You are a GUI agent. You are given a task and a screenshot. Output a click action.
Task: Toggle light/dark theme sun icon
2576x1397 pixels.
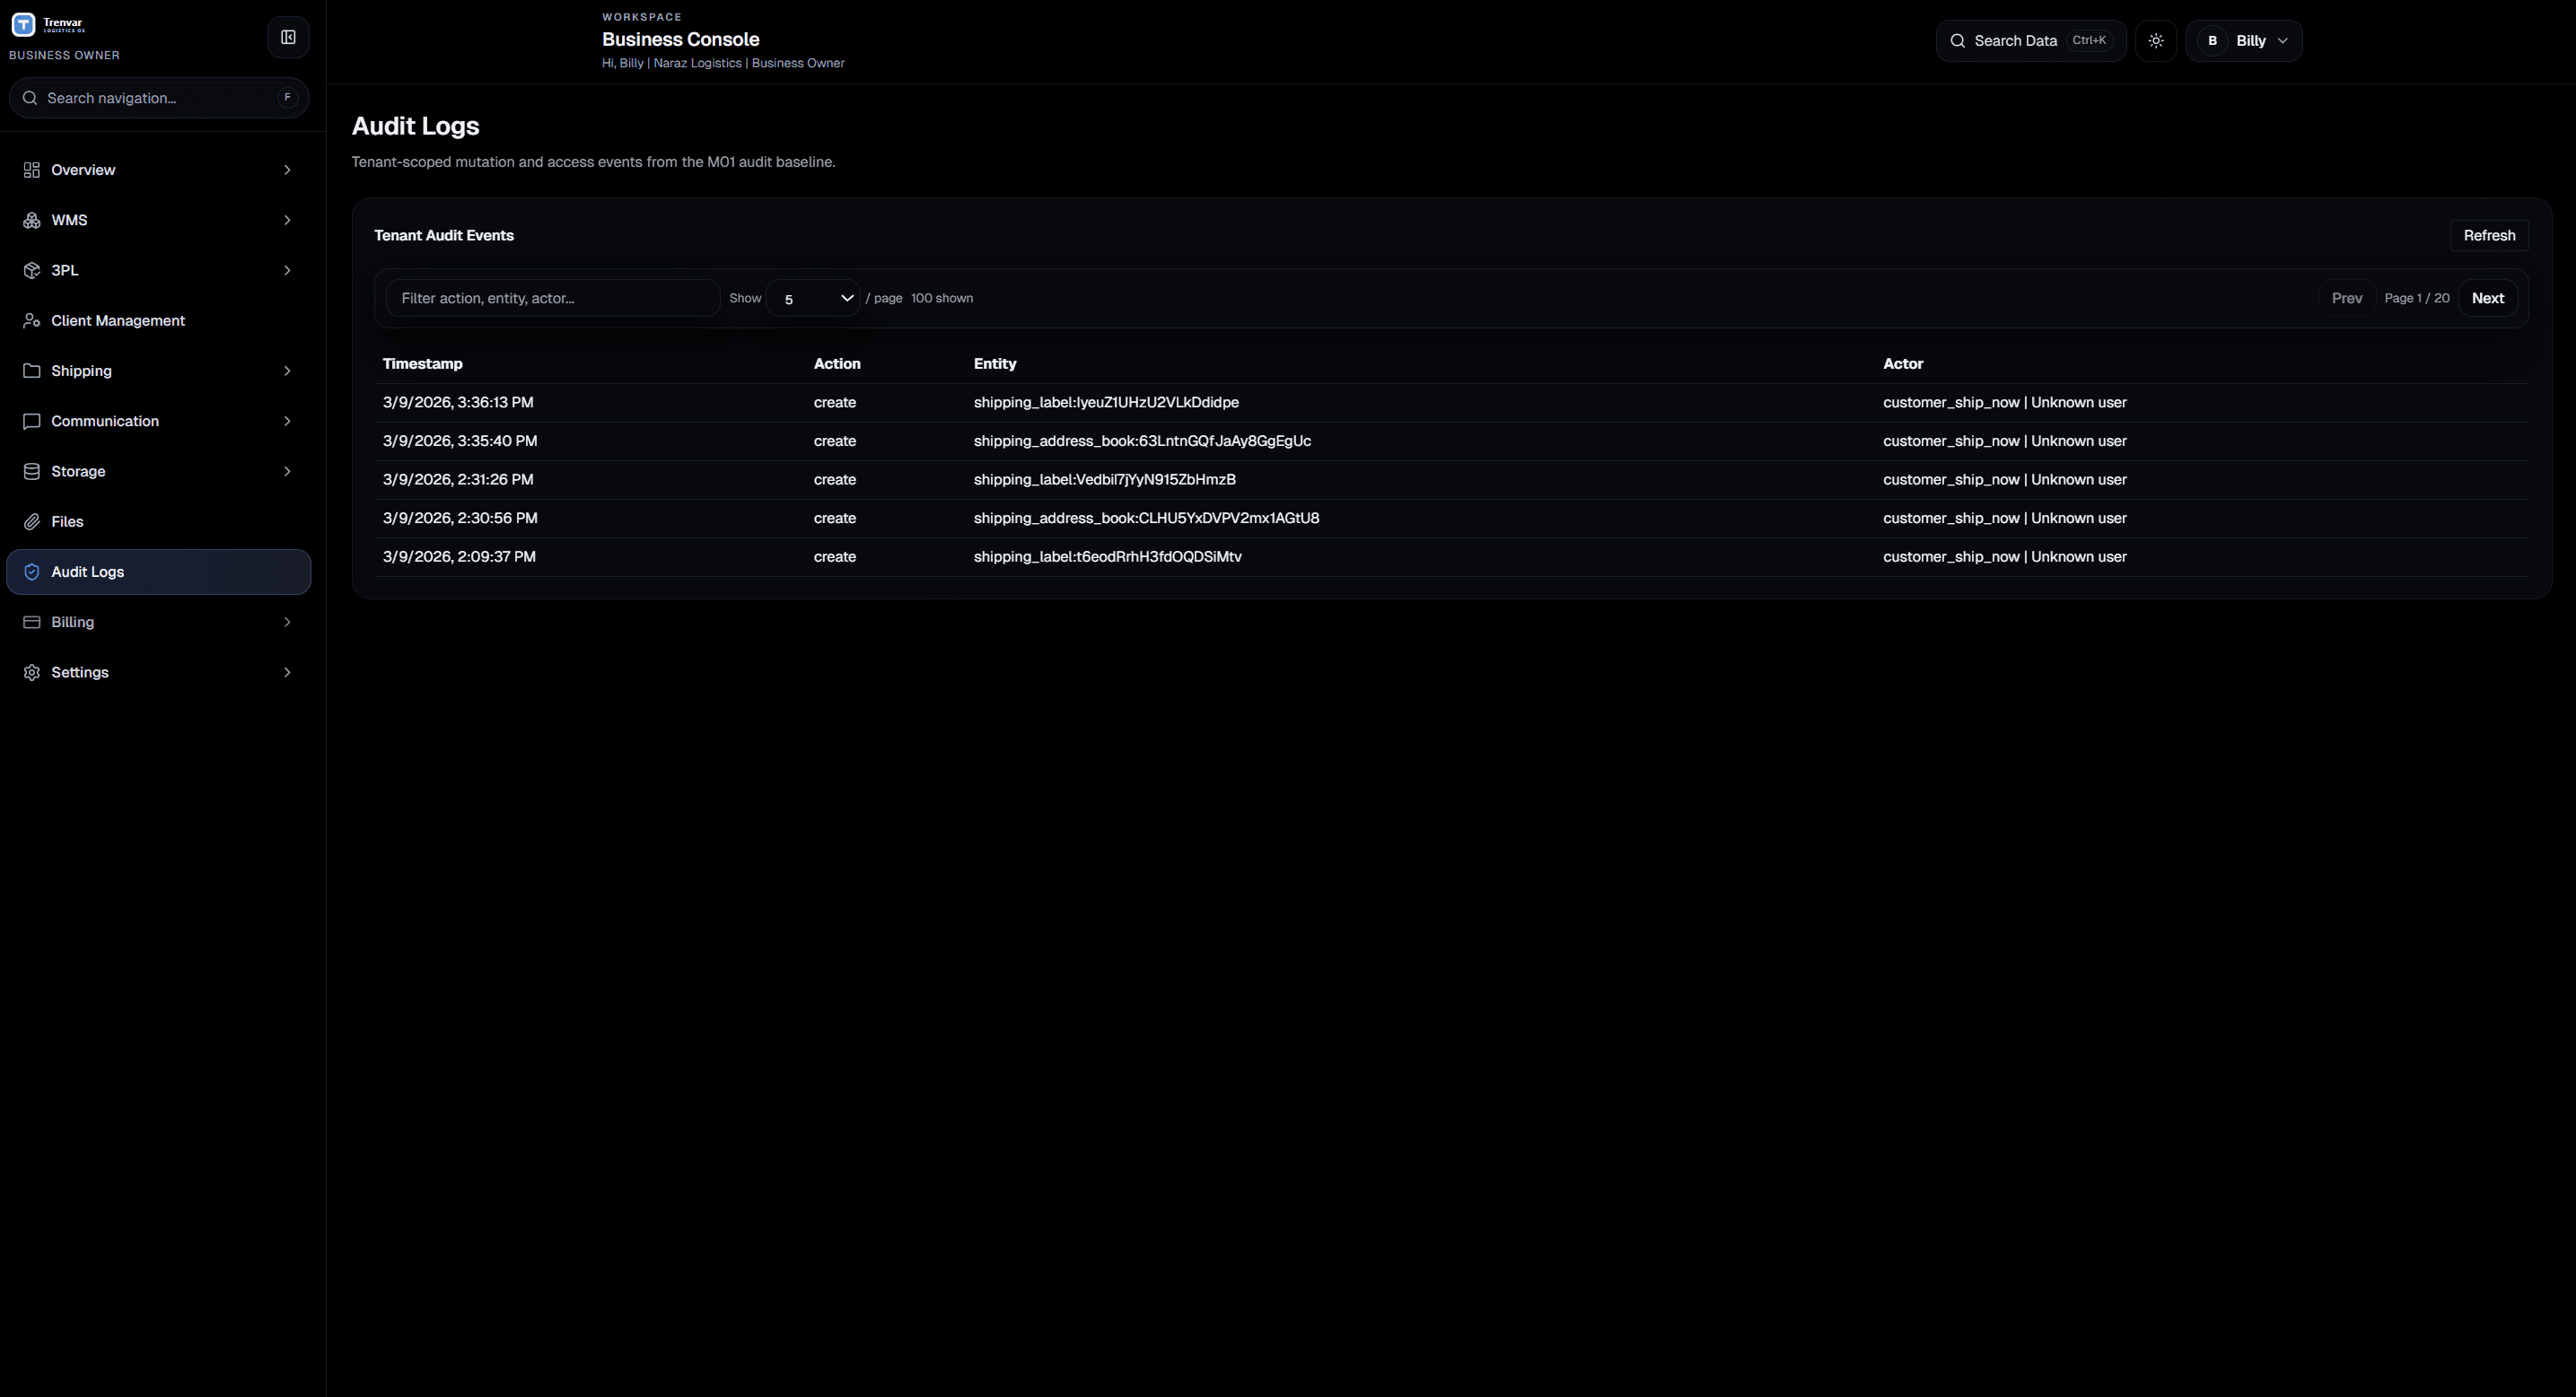pos(2156,41)
